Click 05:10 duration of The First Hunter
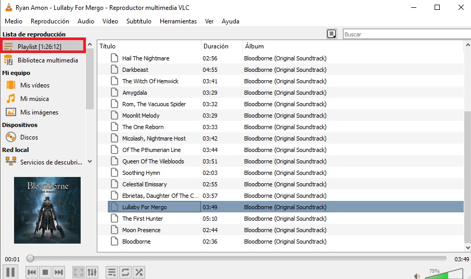The width and height of the screenshot is (471, 279). click(x=210, y=219)
